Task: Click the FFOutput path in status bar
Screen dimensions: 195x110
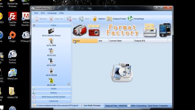Action: click(57, 105)
